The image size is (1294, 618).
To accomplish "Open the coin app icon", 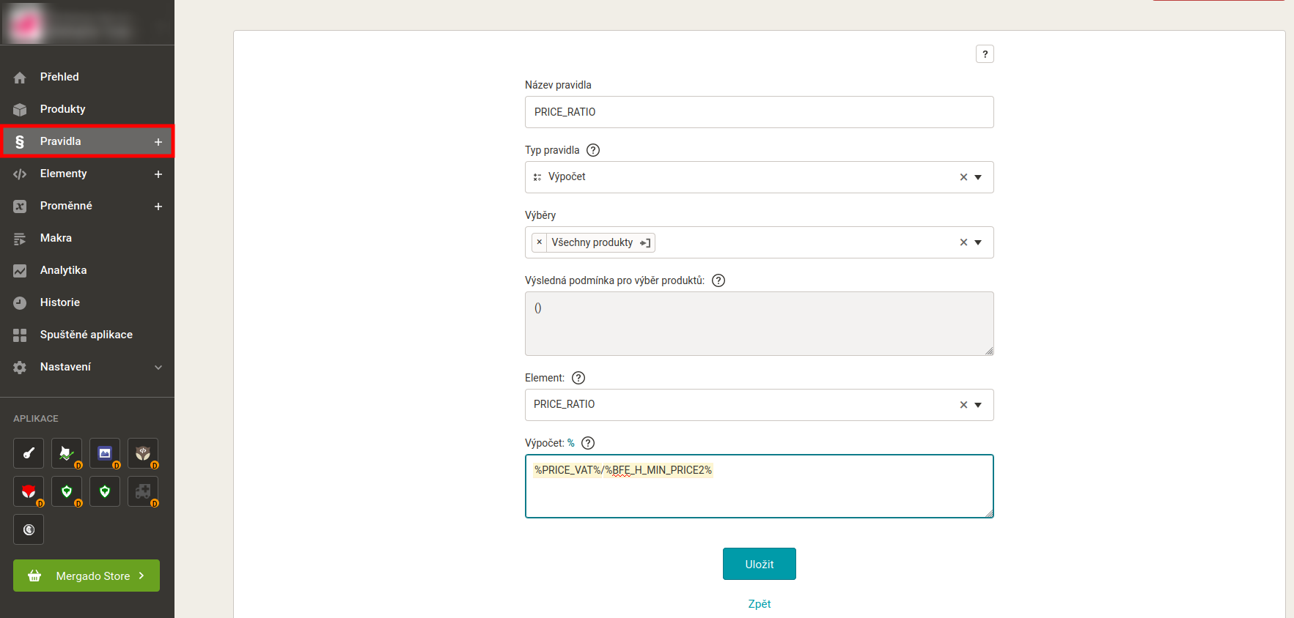I will point(29,529).
